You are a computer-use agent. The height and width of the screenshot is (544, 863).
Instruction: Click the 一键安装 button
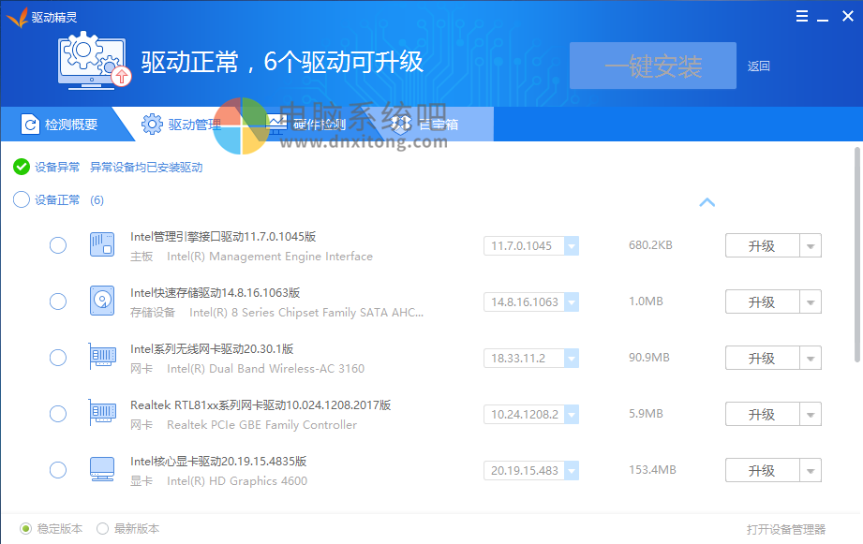[x=653, y=66]
